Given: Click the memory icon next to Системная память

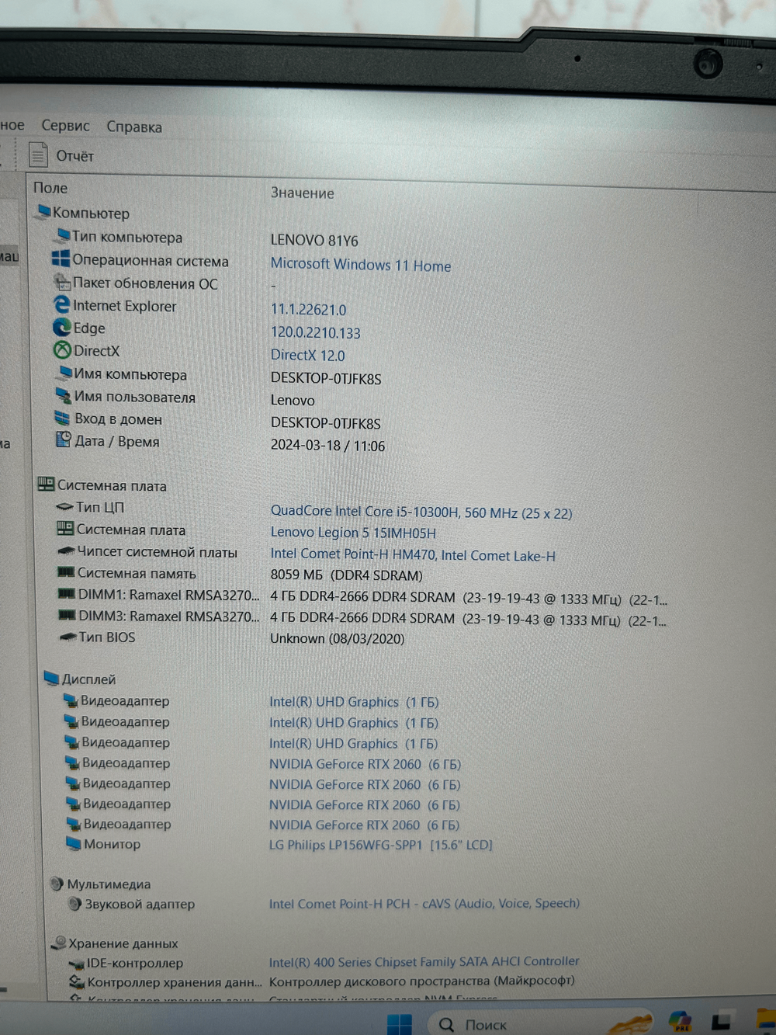Looking at the screenshot, I should pyautogui.click(x=65, y=573).
